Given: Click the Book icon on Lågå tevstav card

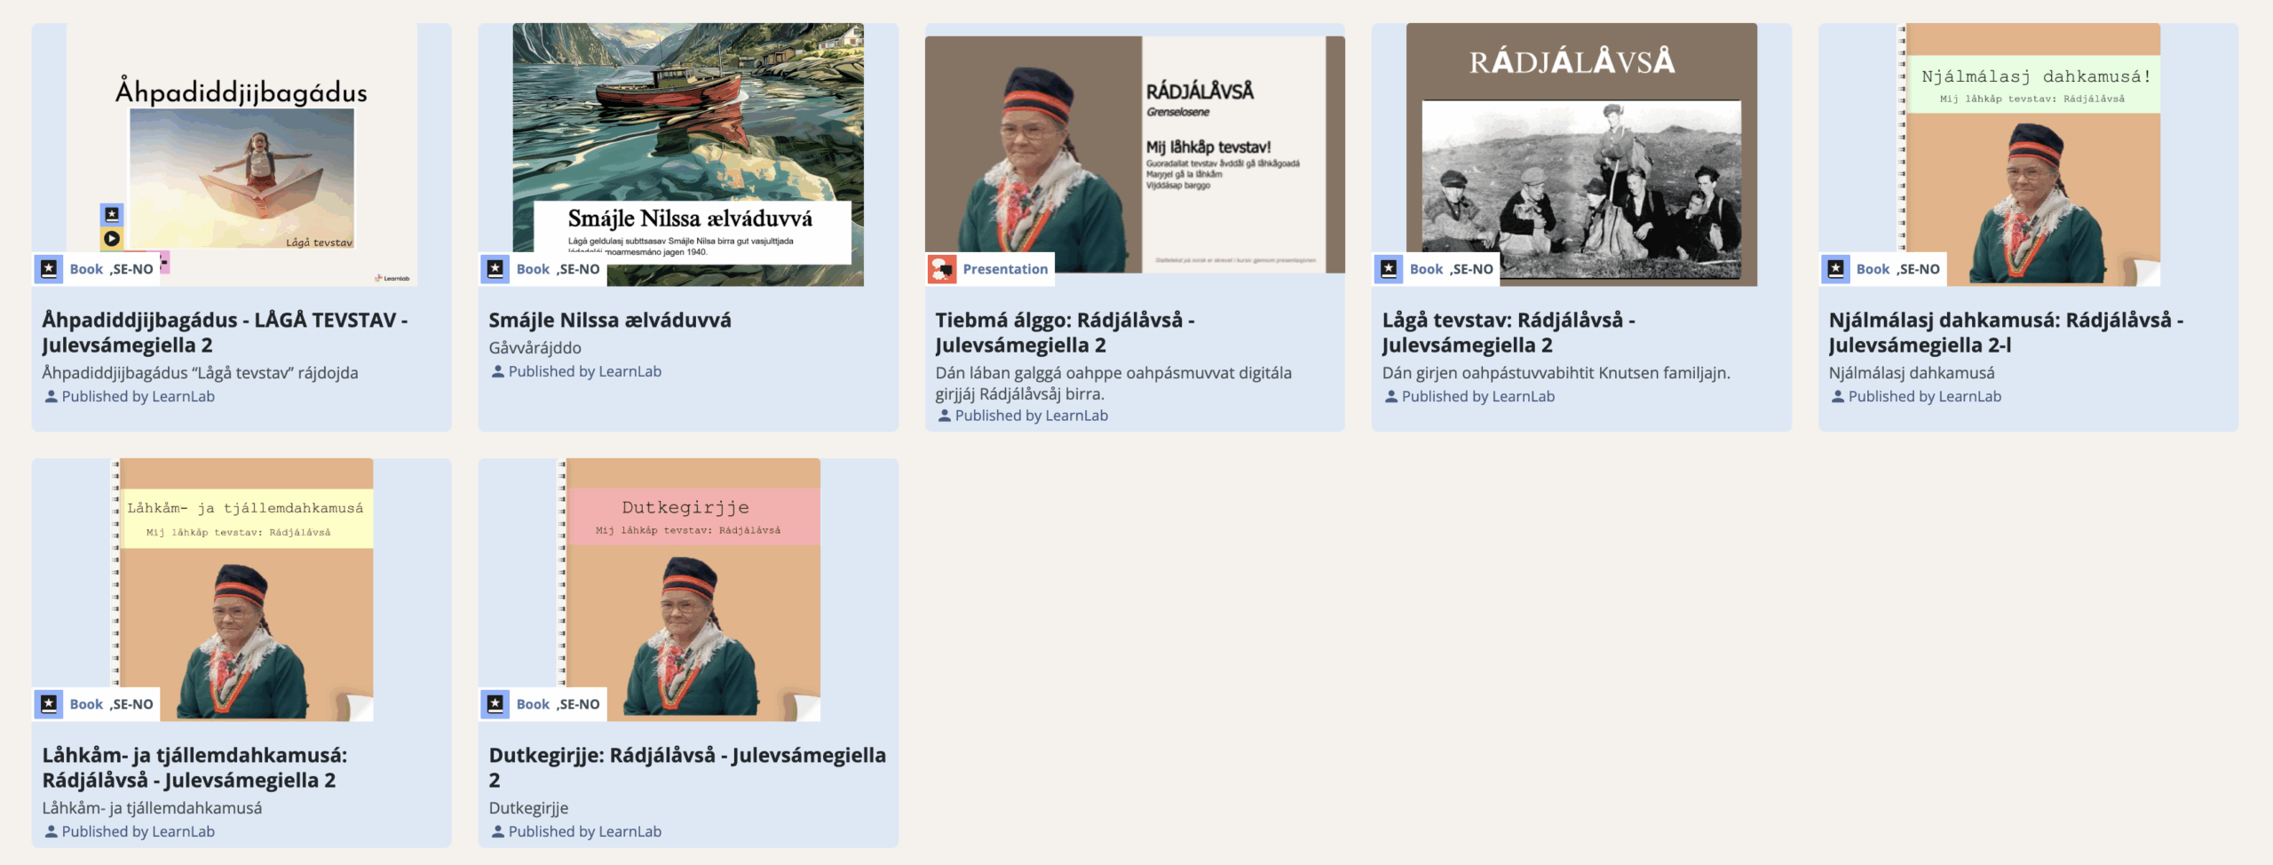Looking at the screenshot, I should pyautogui.click(x=1389, y=269).
